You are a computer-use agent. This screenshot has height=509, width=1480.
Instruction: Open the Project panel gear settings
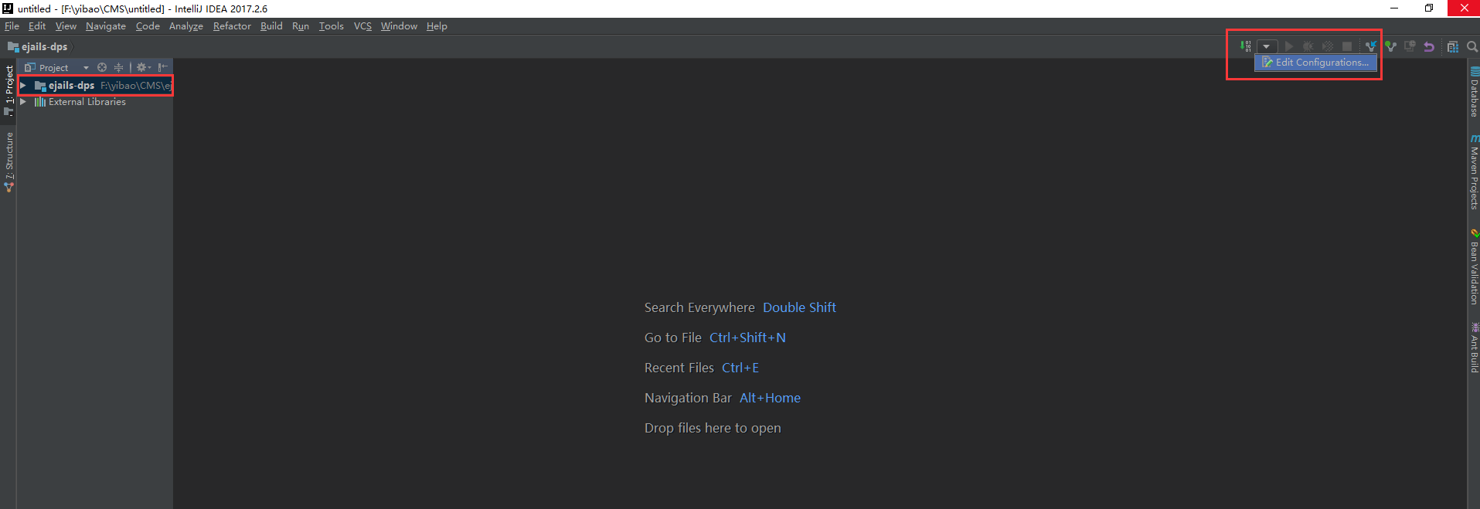click(x=142, y=67)
